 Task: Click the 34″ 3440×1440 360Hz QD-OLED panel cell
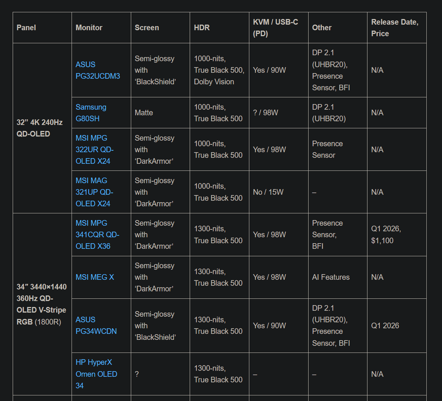[x=41, y=304]
